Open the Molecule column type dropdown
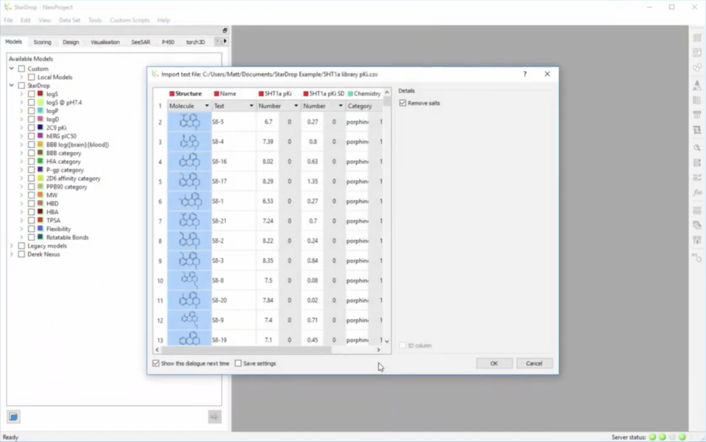706x442 pixels. tap(206, 106)
